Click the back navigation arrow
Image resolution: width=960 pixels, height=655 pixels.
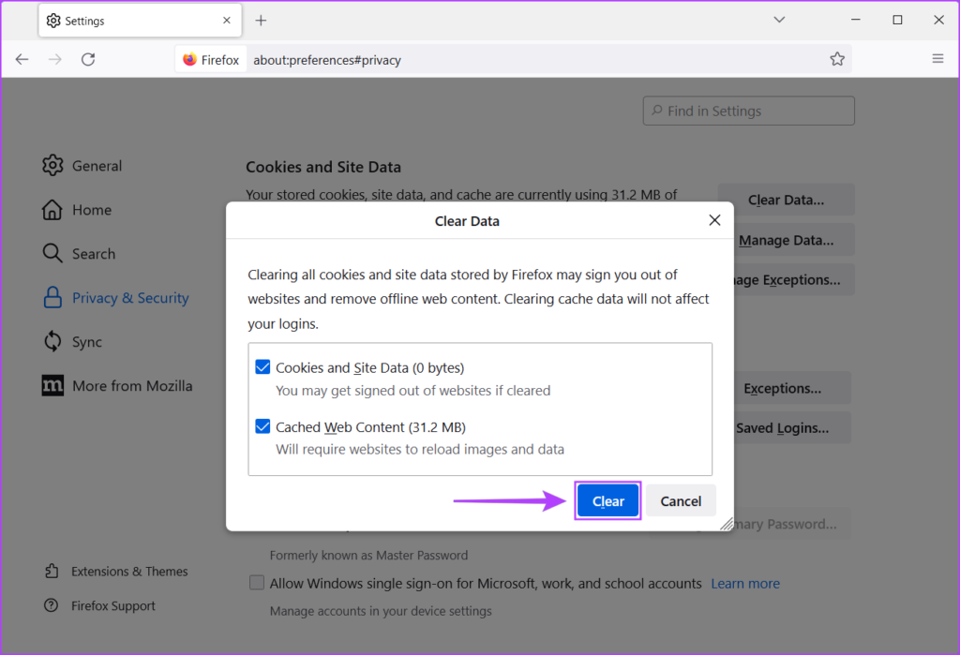22,58
